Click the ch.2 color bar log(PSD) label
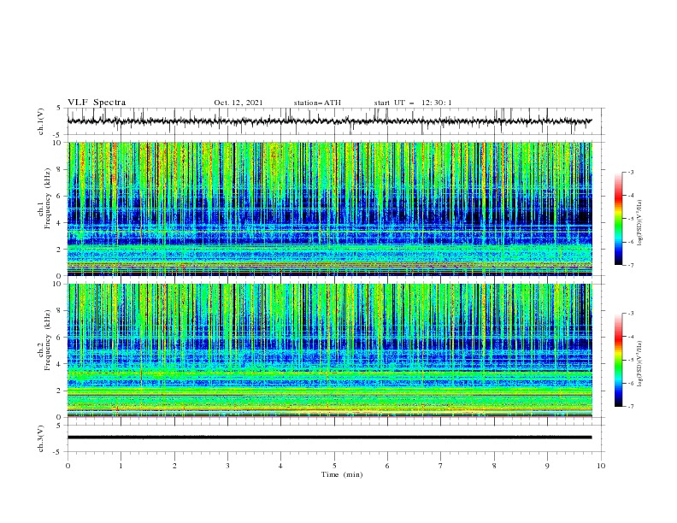Screen dimensions: 677x523 pos(640,364)
